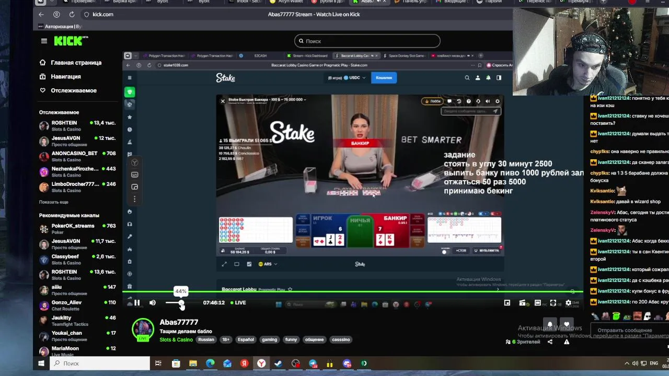The image size is (669, 376).
Task: Enable notifications bell for Abas77777
Action: (550, 325)
